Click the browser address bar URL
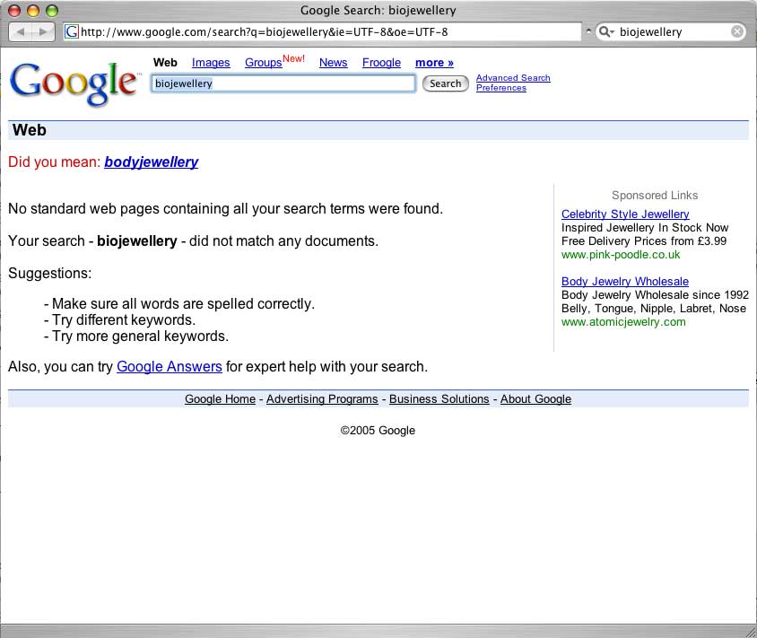This screenshot has width=757, height=638. click(323, 32)
